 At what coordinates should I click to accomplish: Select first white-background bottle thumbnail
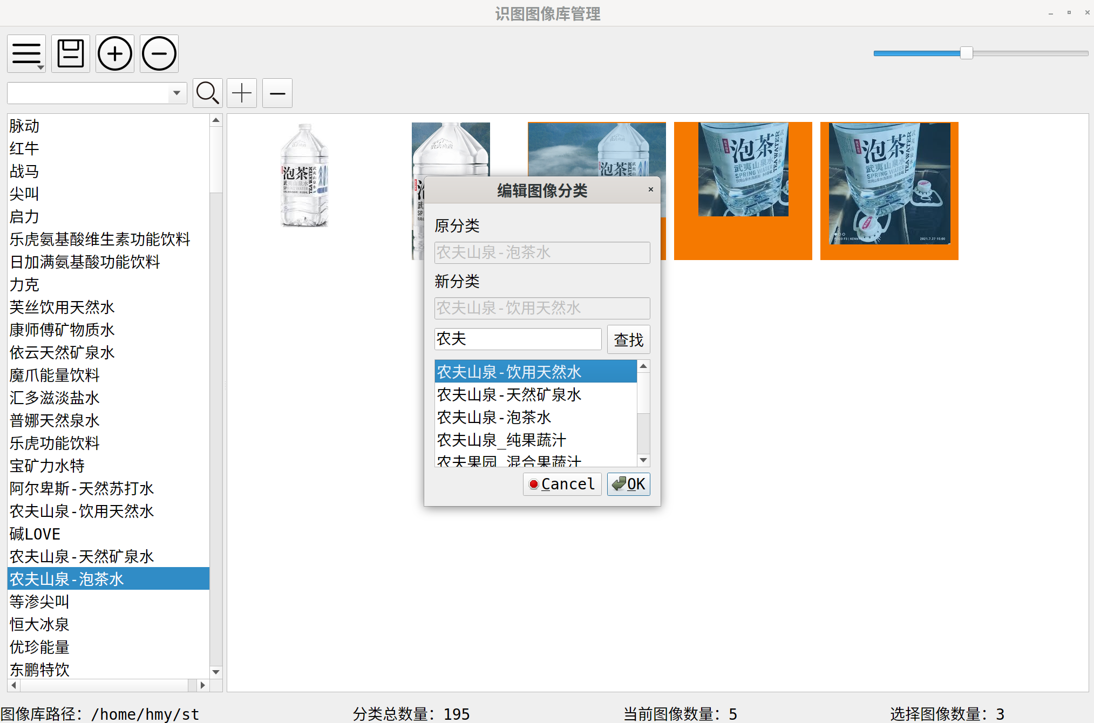click(304, 175)
